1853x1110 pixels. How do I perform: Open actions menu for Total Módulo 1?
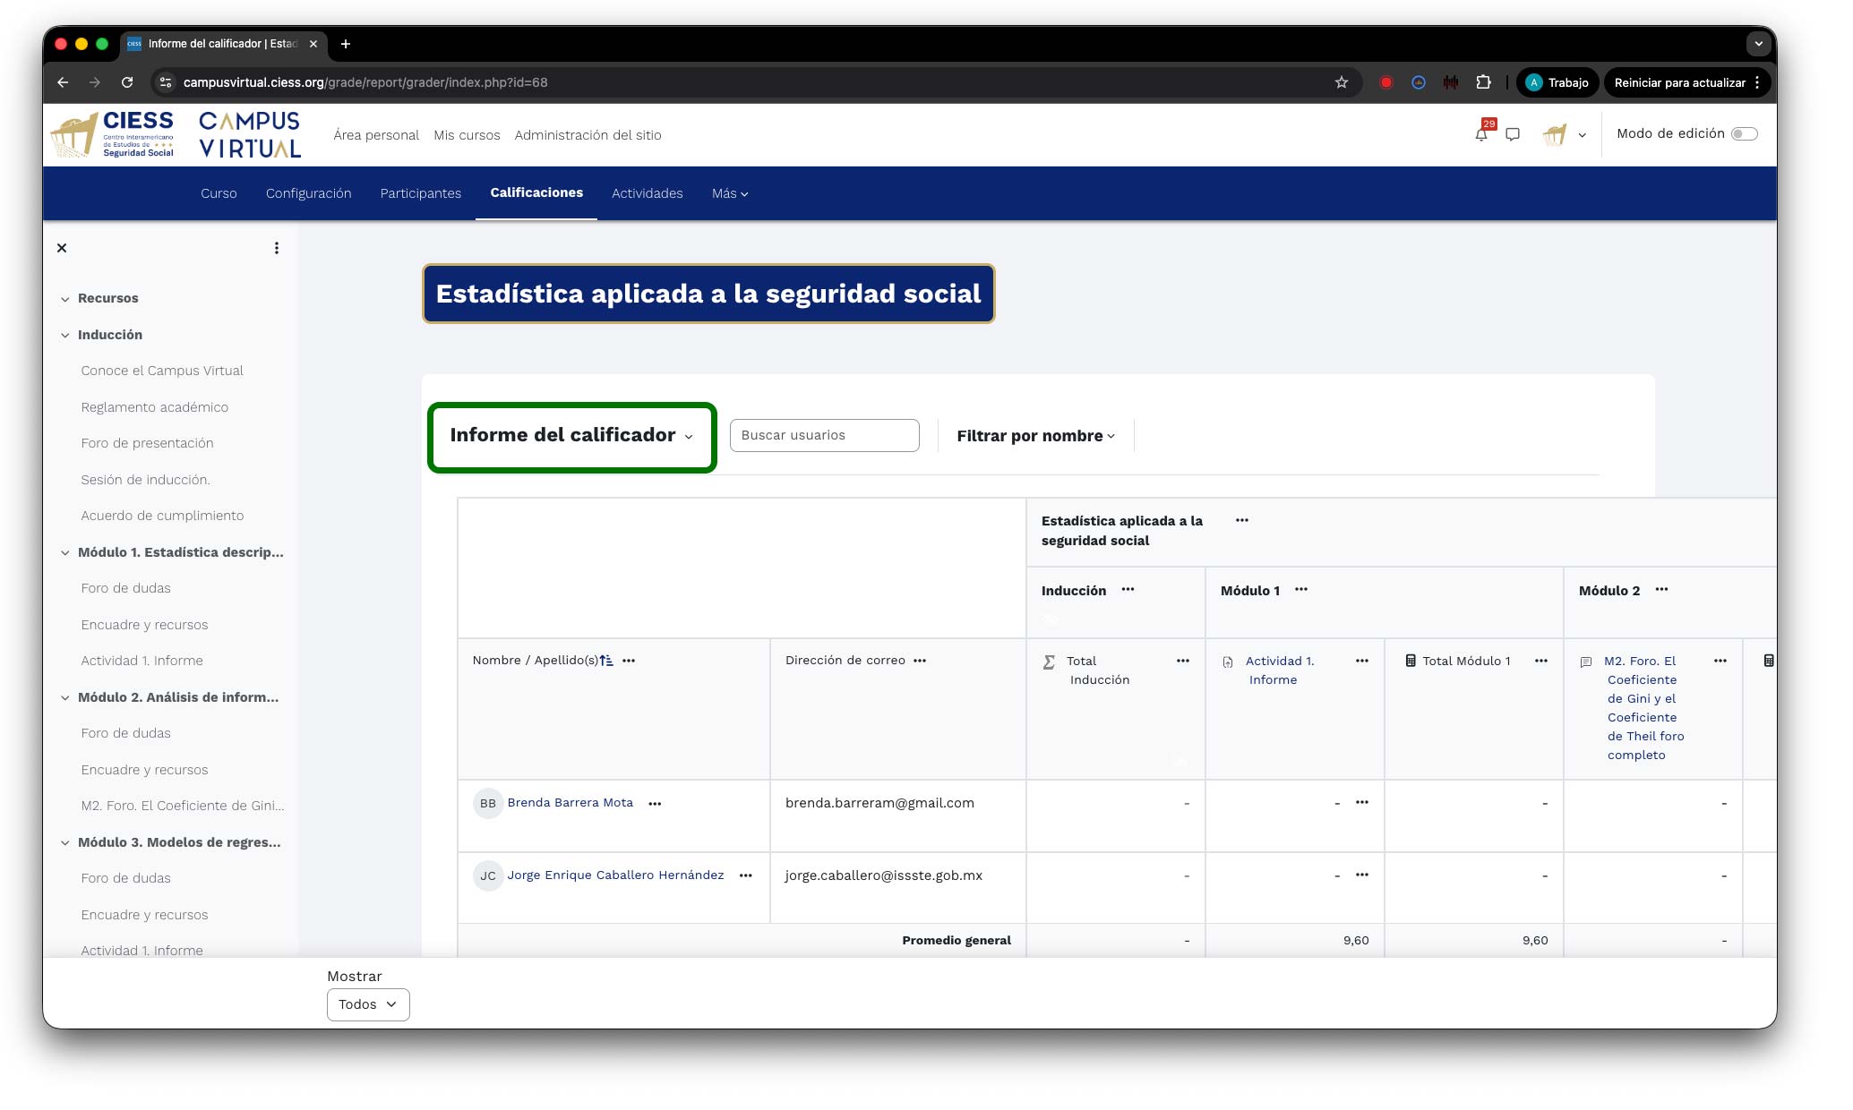point(1540,661)
